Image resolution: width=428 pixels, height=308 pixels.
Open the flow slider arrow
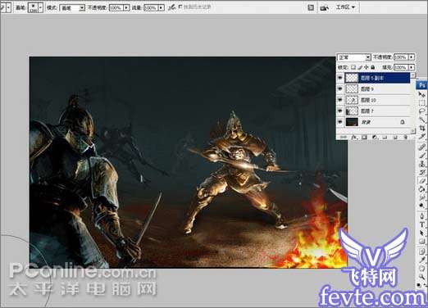point(162,8)
